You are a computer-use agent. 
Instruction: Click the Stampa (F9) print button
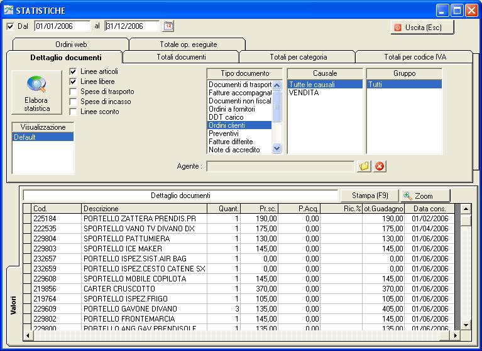[370, 196]
